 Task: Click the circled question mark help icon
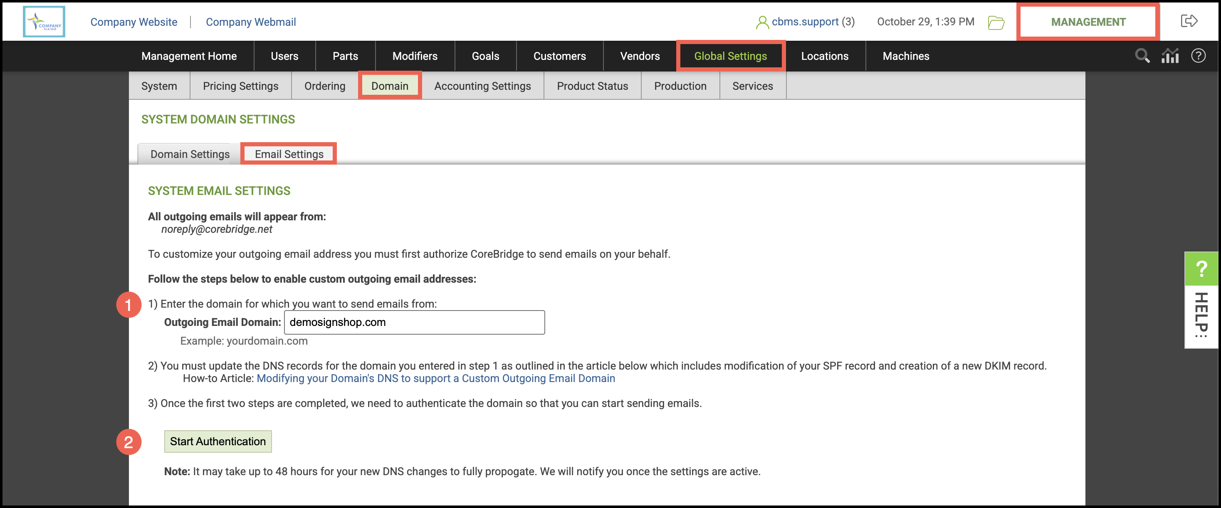[1198, 56]
